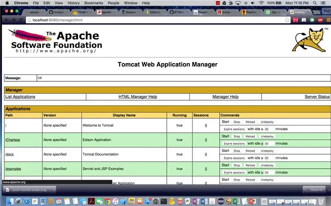
Task: Switch to the SparkF browser tab
Action: (x=107, y=12)
